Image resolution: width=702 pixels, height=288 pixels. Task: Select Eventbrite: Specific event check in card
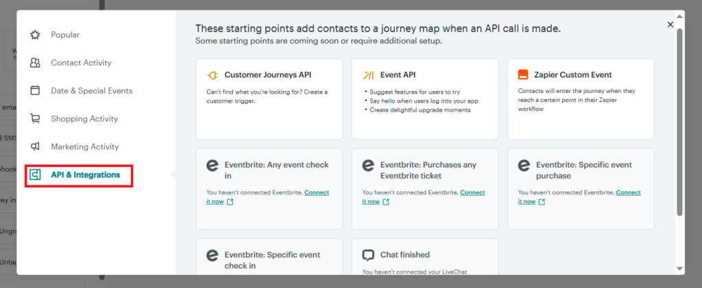[269, 257]
